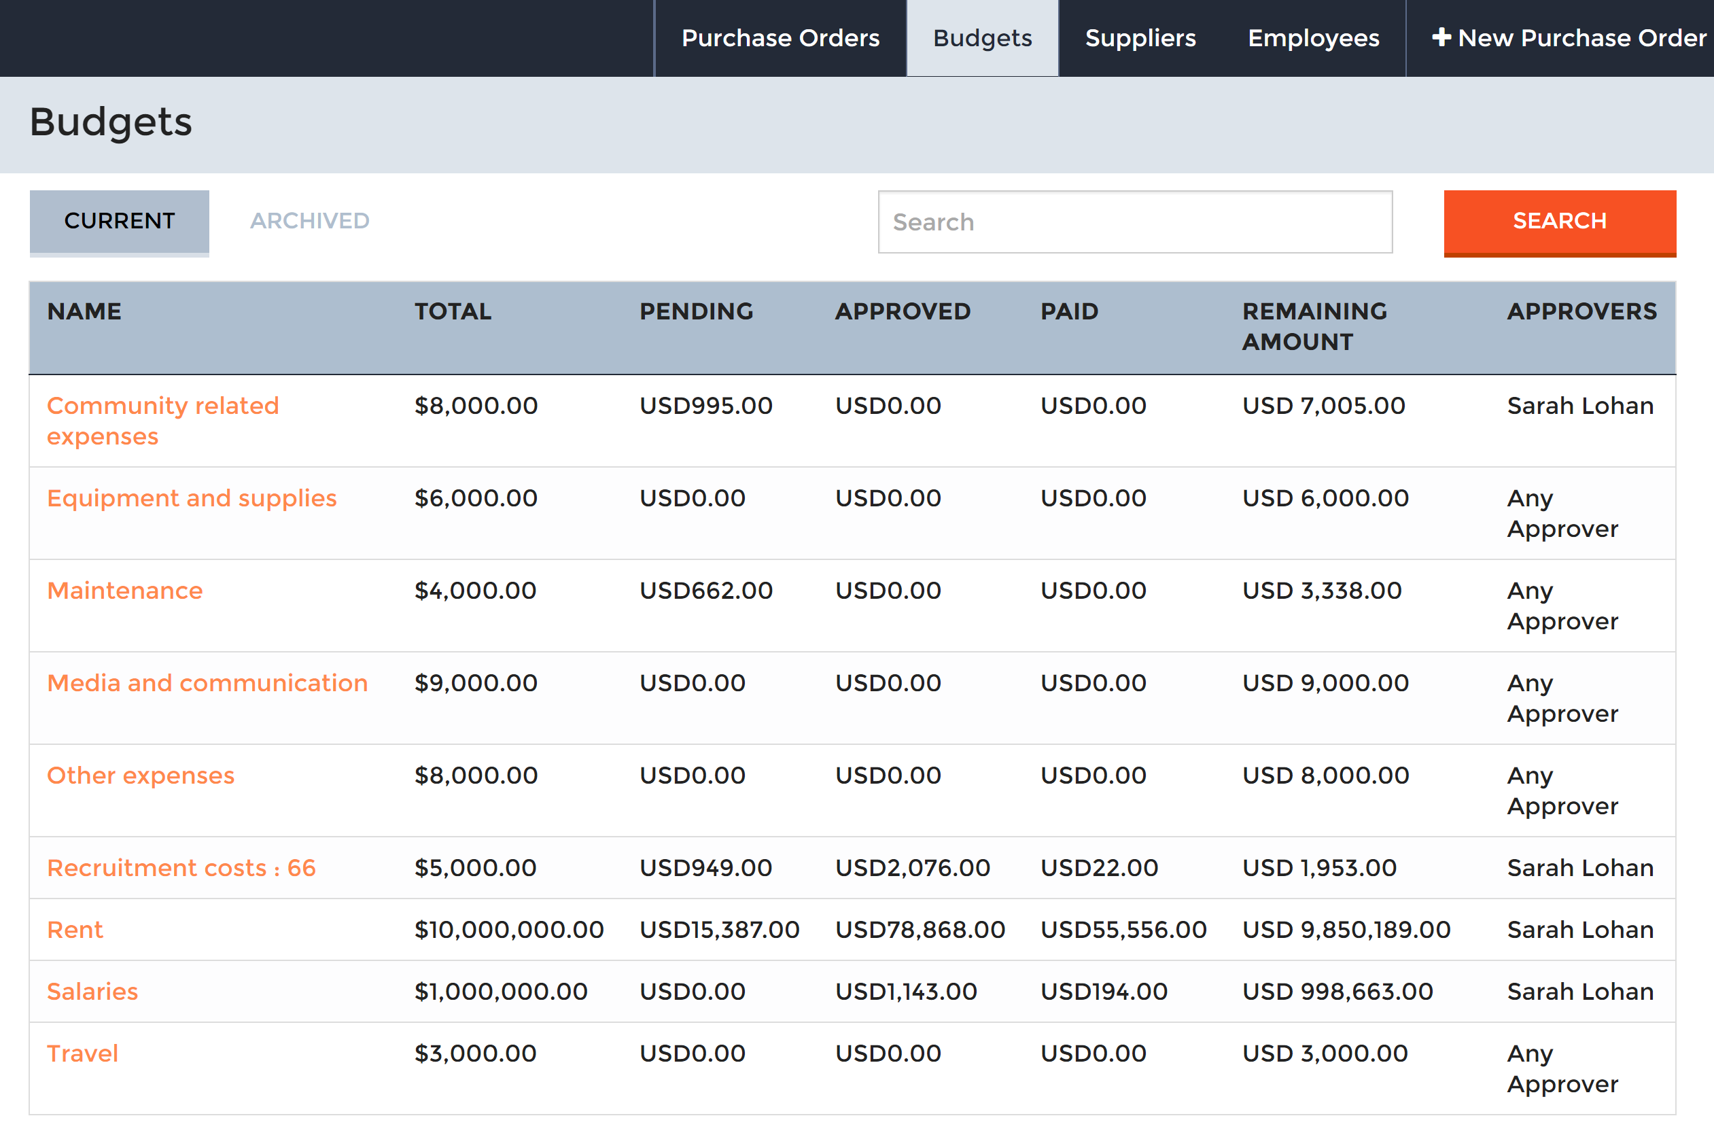Click the Budgets page heading
Screen dimensions: 1714x1133
click(111, 122)
